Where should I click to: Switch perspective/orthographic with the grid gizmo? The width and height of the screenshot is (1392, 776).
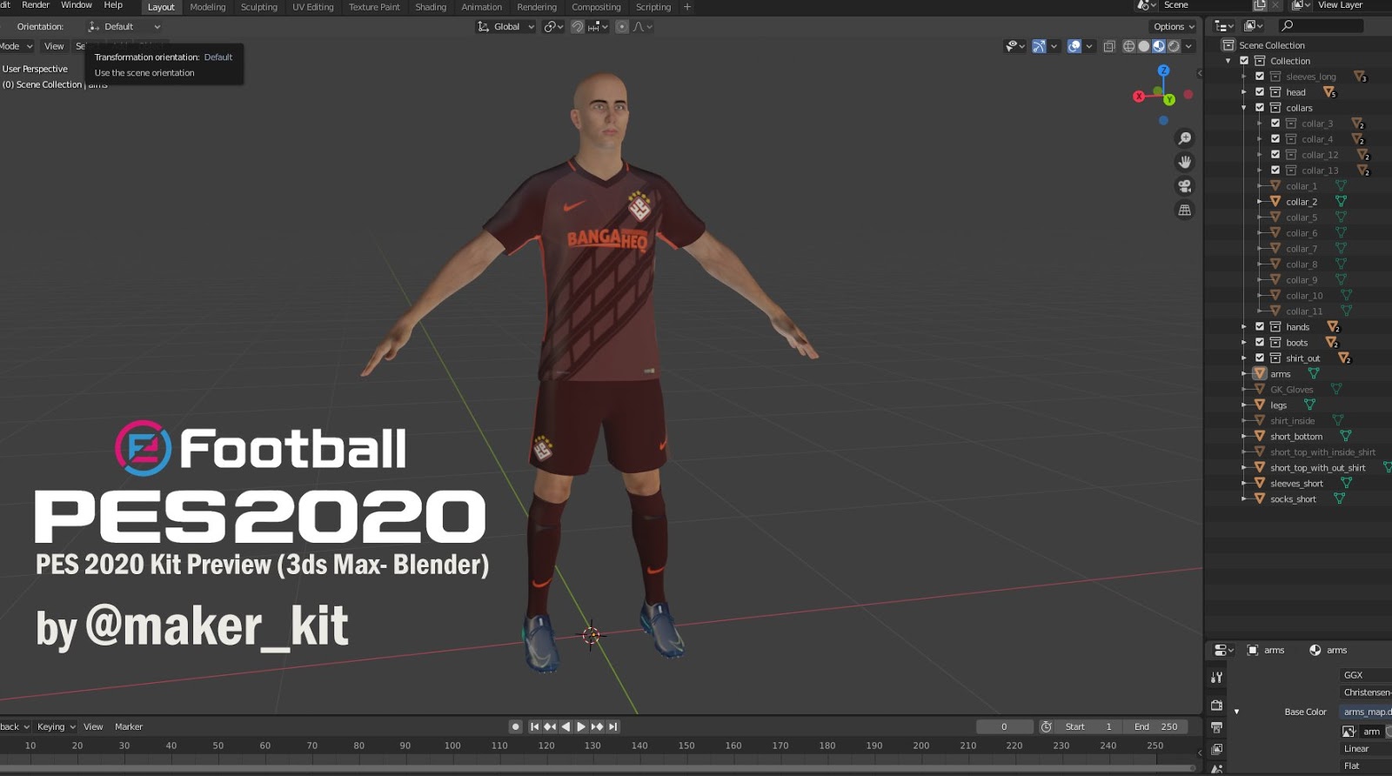(1184, 210)
